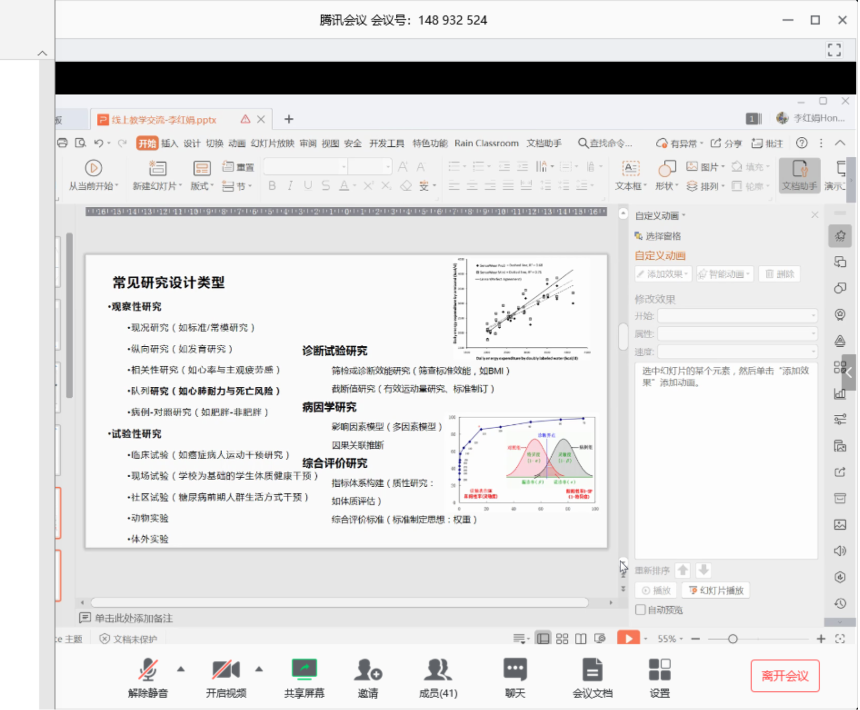This screenshot has width=860, height=710.
Task: Click the red Leave Meeting button
Action: click(x=784, y=676)
